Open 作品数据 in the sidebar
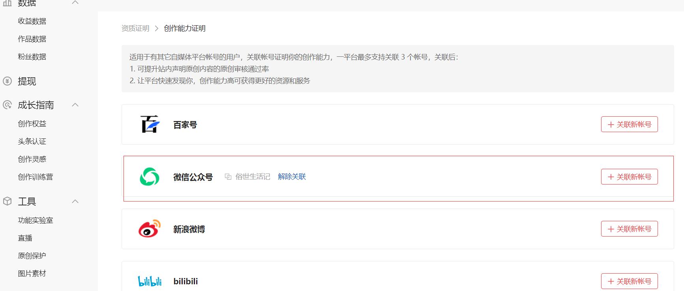The height and width of the screenshot is (291, 684). point(32,39)
